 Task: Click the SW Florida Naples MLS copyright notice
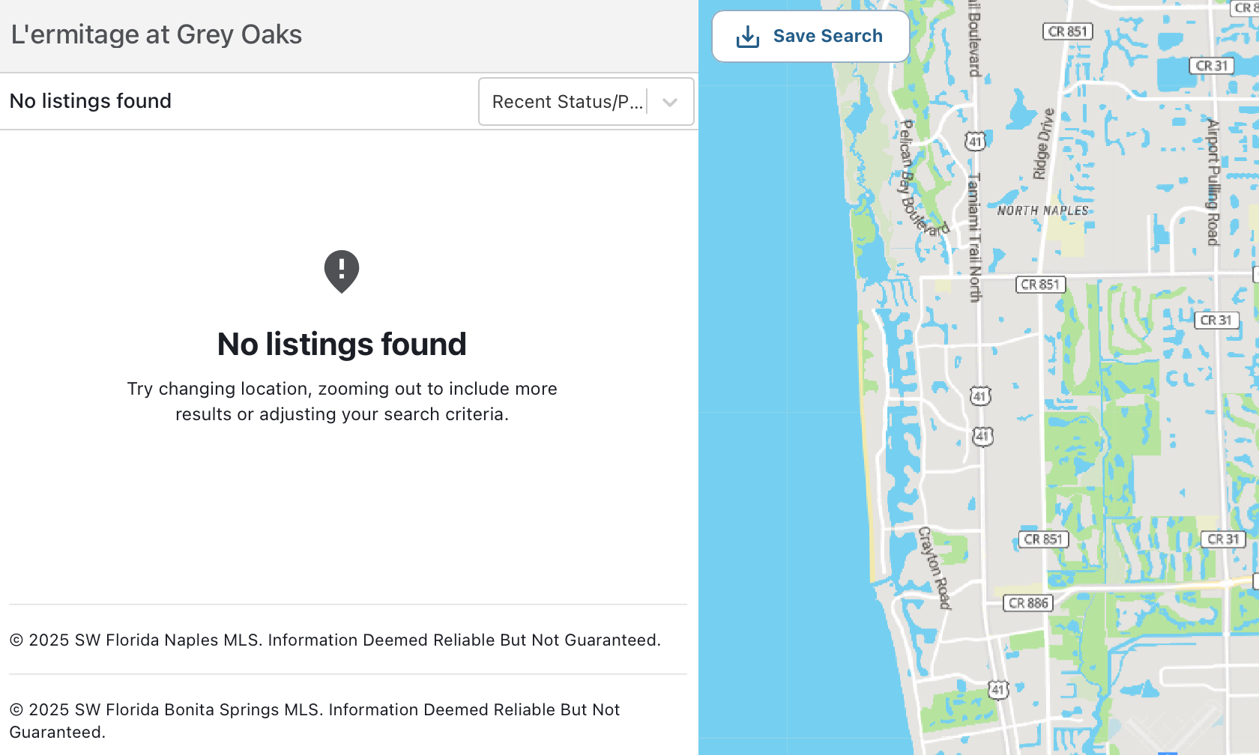pyautogui.click(x=335, y=640)
